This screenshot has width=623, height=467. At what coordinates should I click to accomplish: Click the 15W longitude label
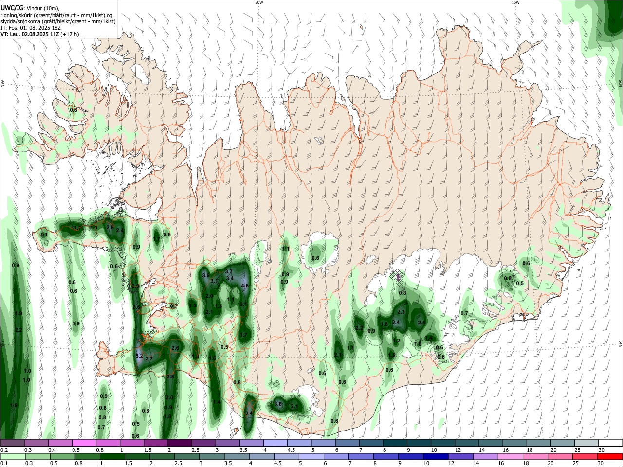click(x=515, y=2)
